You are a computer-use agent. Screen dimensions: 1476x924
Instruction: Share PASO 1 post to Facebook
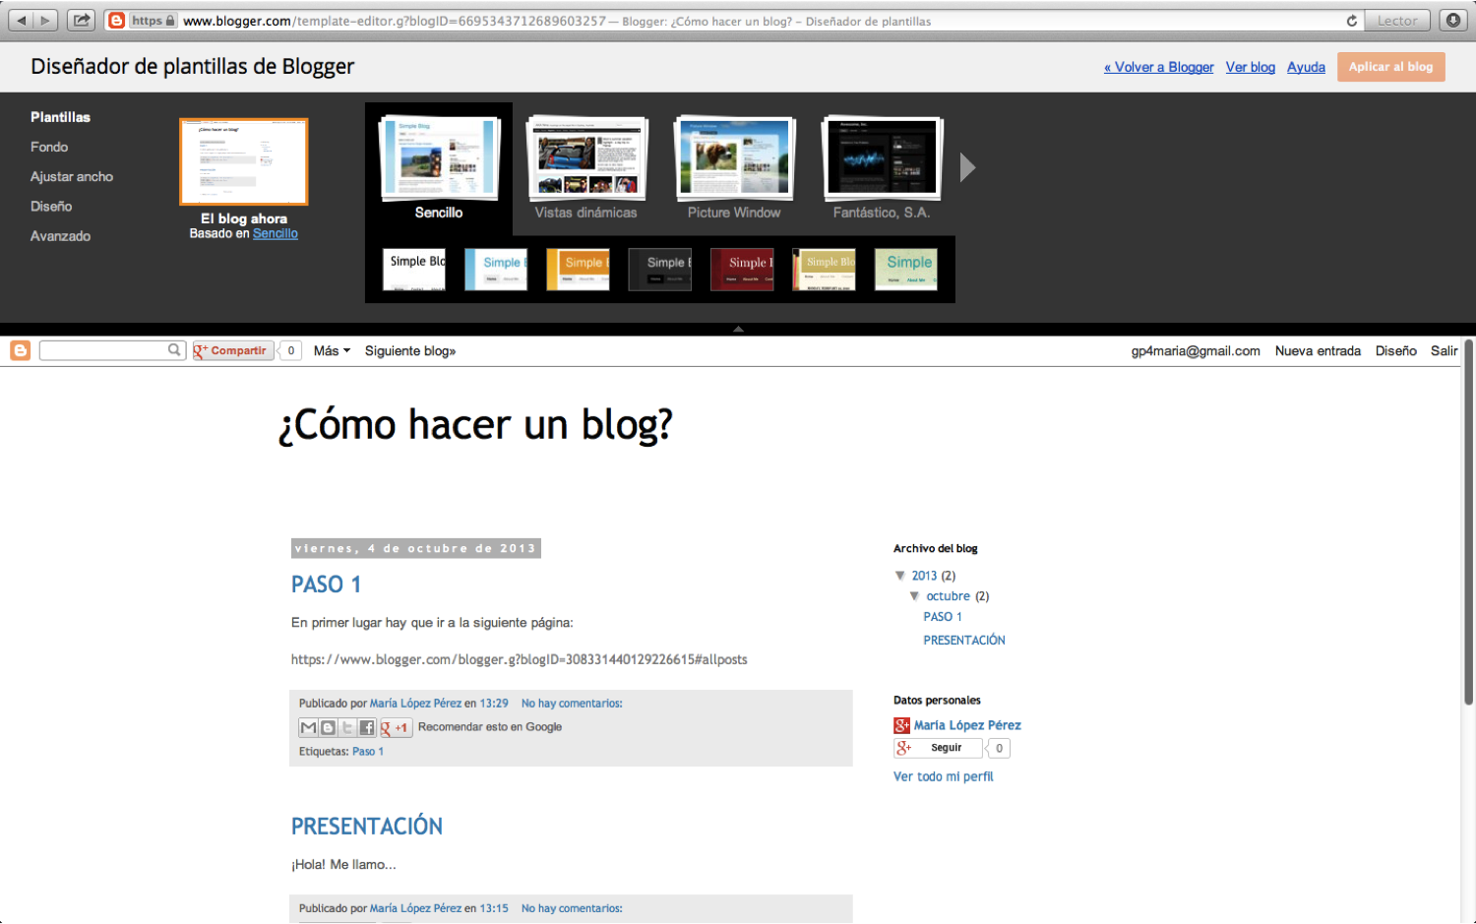pos(367,727)
